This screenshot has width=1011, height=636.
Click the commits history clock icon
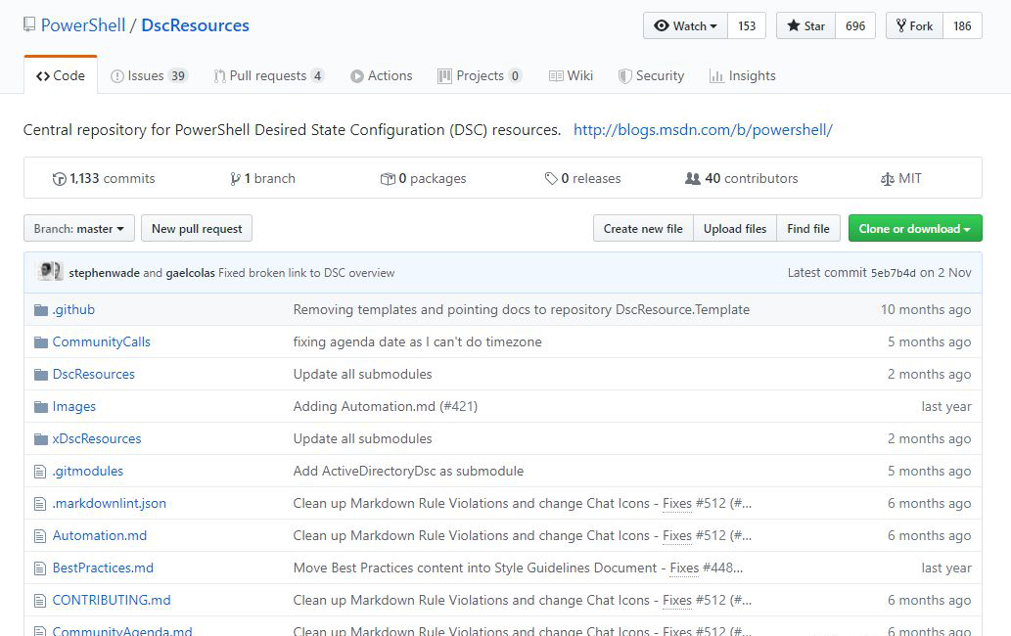point(60,179)
